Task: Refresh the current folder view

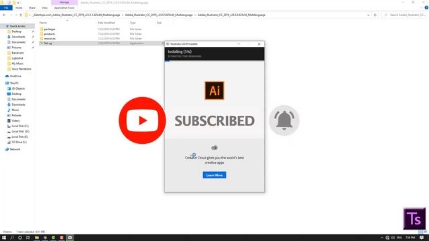Action: pyautogui.click(x=375, y=15)
